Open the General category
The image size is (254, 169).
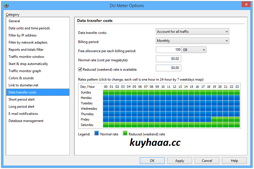point(37,21)
